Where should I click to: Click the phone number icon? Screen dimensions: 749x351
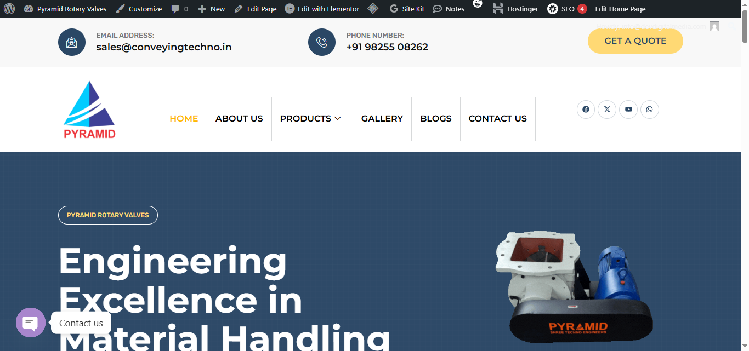(x=322, y=42)
